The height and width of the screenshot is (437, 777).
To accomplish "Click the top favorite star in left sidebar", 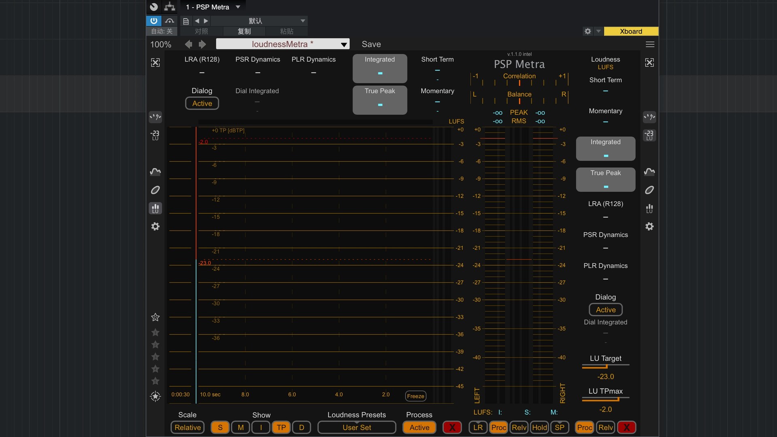I will [x=155, y=317].
